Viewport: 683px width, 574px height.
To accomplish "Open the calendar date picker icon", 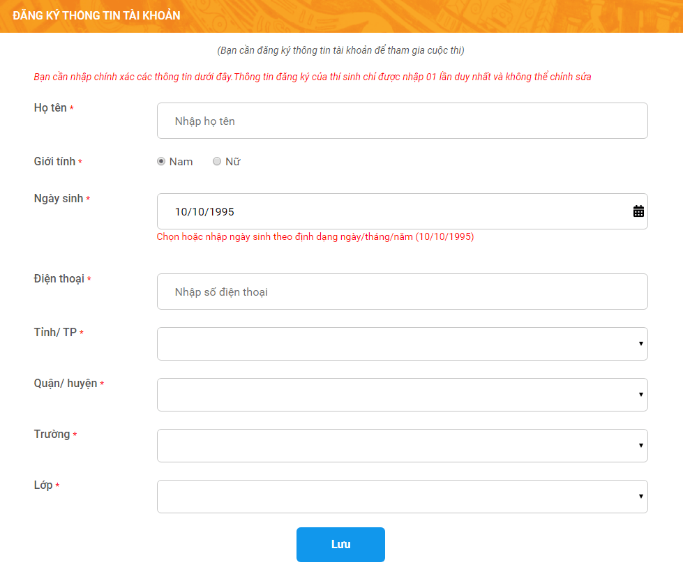I will click(x=638, y=211).
